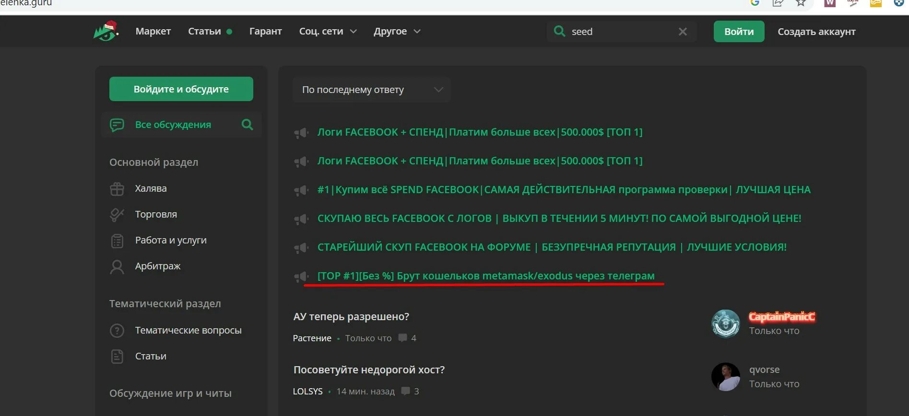
Task: Click Создать аккаунт link
Action: click(x=816, y=32)
